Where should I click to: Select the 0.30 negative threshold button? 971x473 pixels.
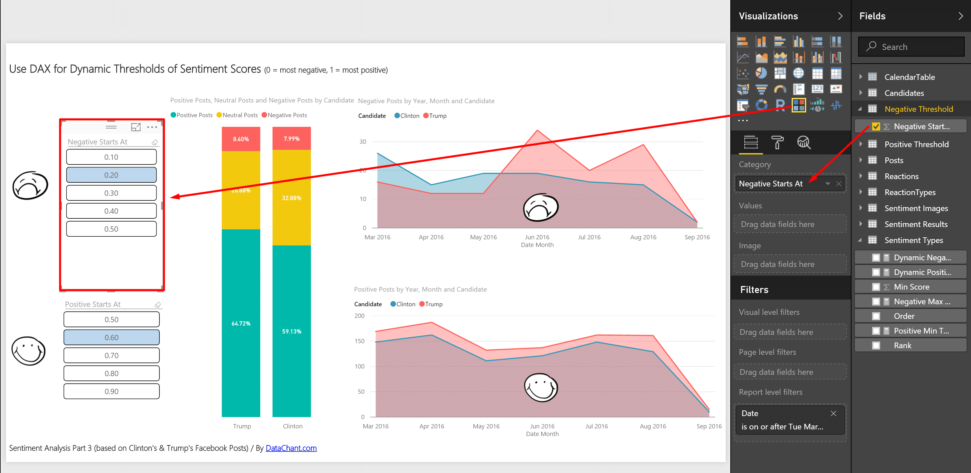[111, 193]
